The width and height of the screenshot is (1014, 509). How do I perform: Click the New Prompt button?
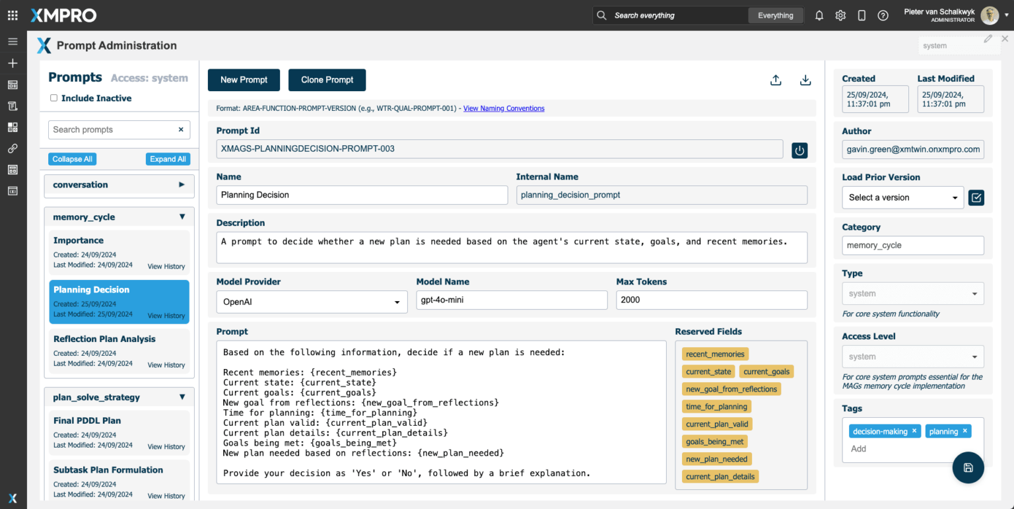click(244, 80)
